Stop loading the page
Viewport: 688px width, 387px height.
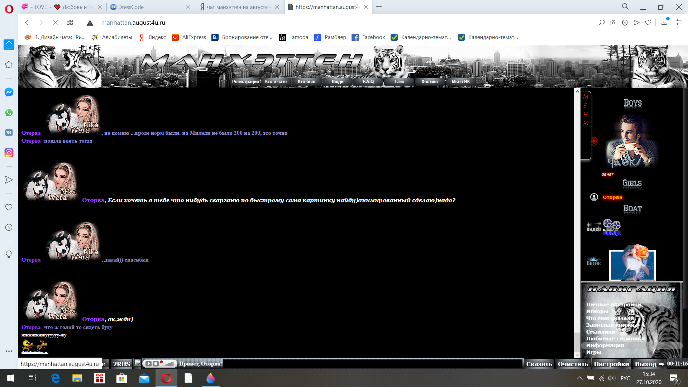tap(56, 23)
